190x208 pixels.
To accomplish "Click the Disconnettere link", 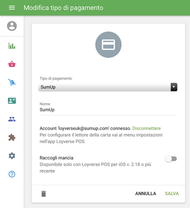I will pos(147,128).
